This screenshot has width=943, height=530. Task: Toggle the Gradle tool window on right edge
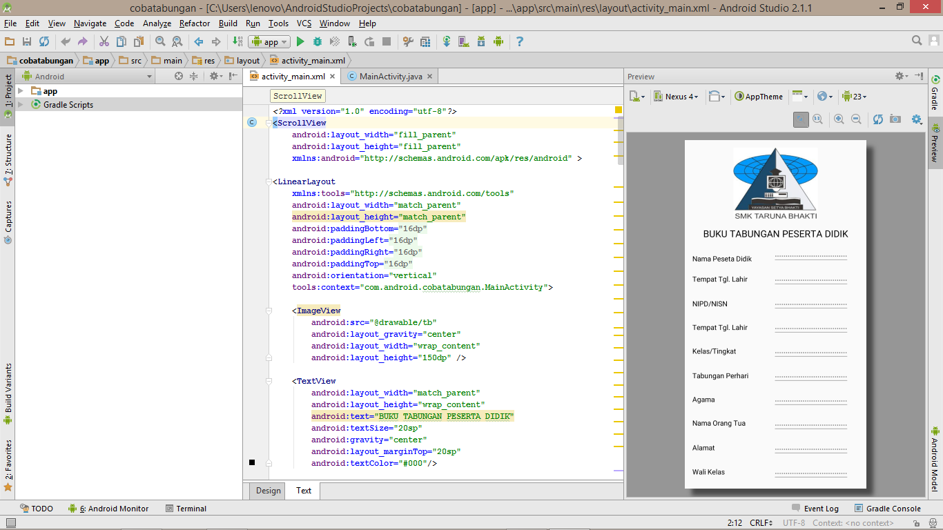click(935, 93)
